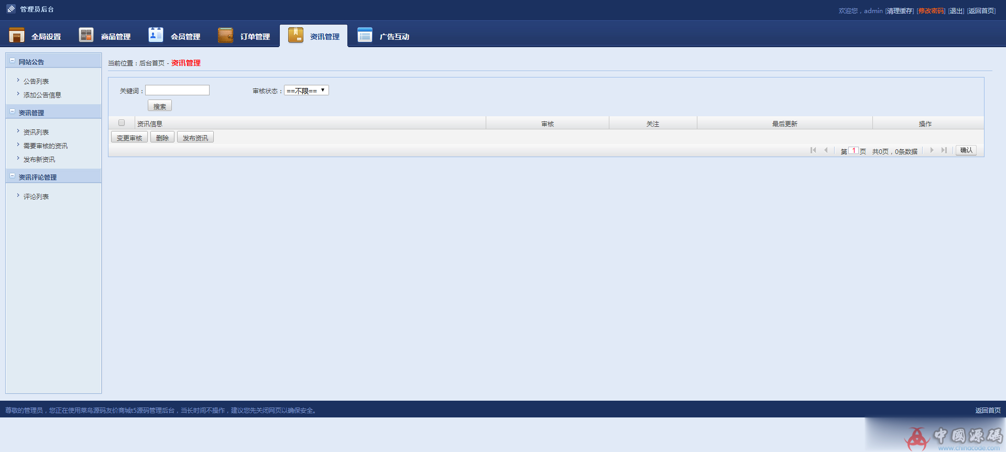The image size is (1006, 452).
Task: Open the 审核状态 dropdown
Action: click(306, 91)
